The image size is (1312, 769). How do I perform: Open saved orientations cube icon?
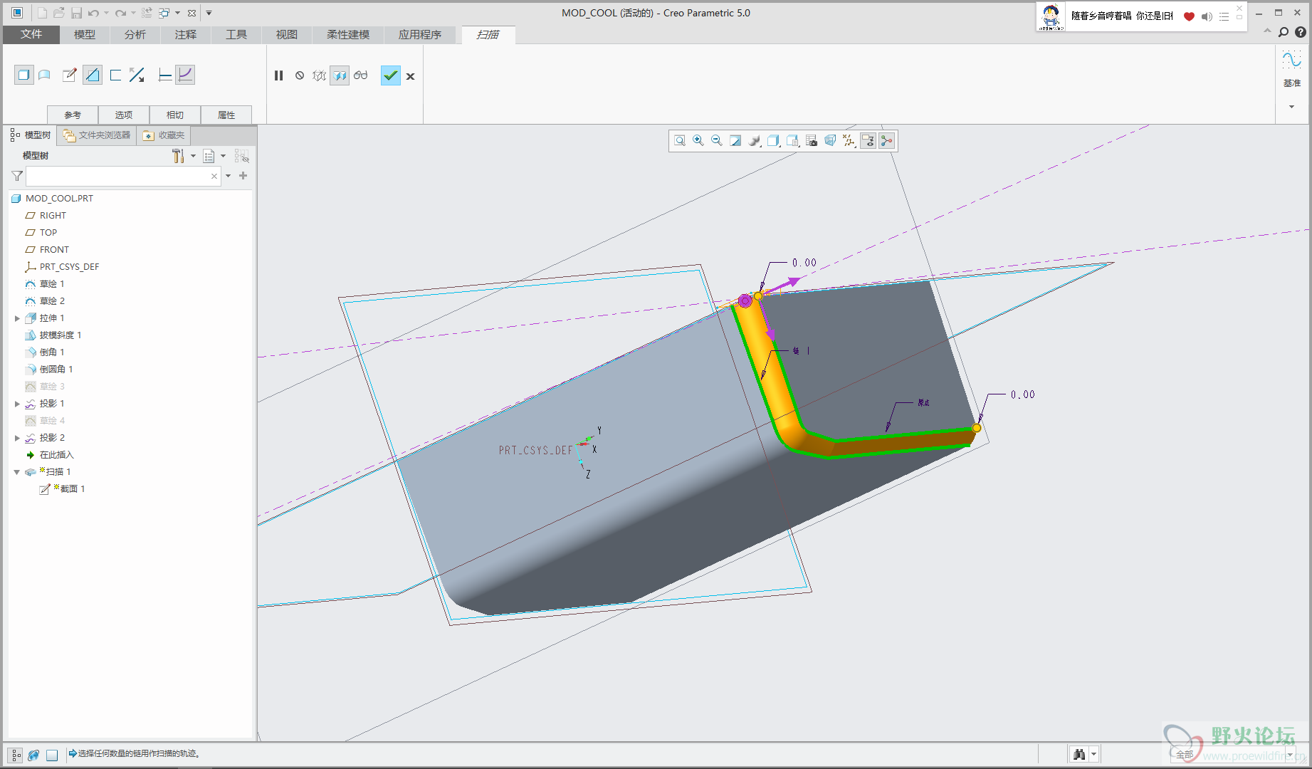774,141
